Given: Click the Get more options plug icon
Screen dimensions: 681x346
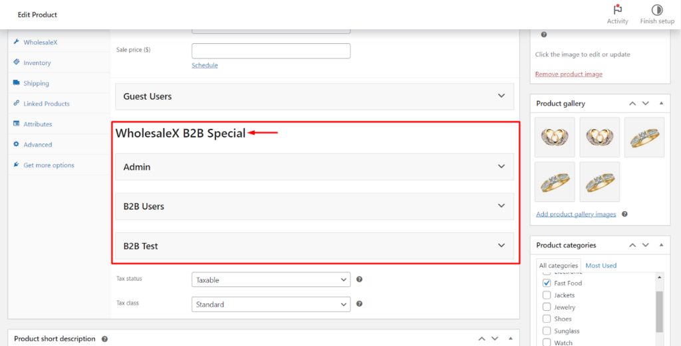Looking at the screenshot, I should coord(17,164).
